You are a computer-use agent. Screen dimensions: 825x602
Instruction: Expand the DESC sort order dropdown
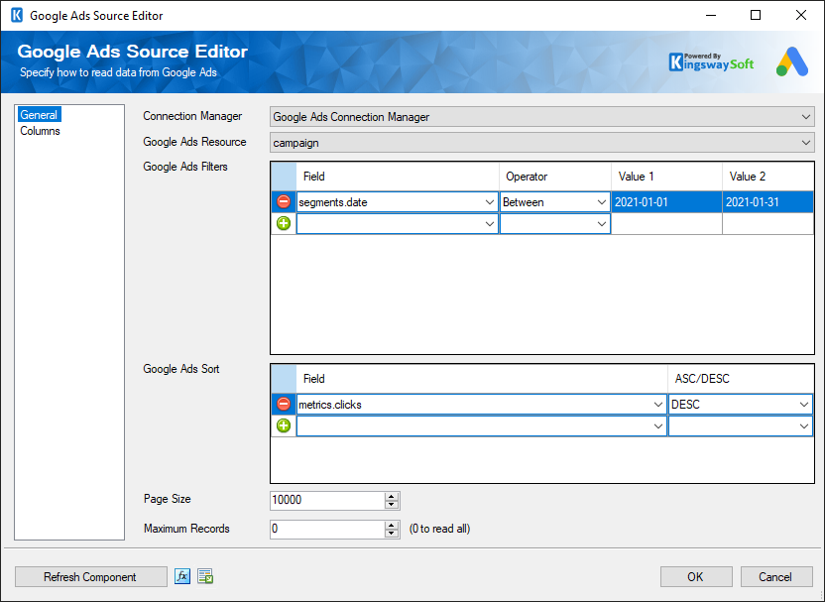(804, 404)
